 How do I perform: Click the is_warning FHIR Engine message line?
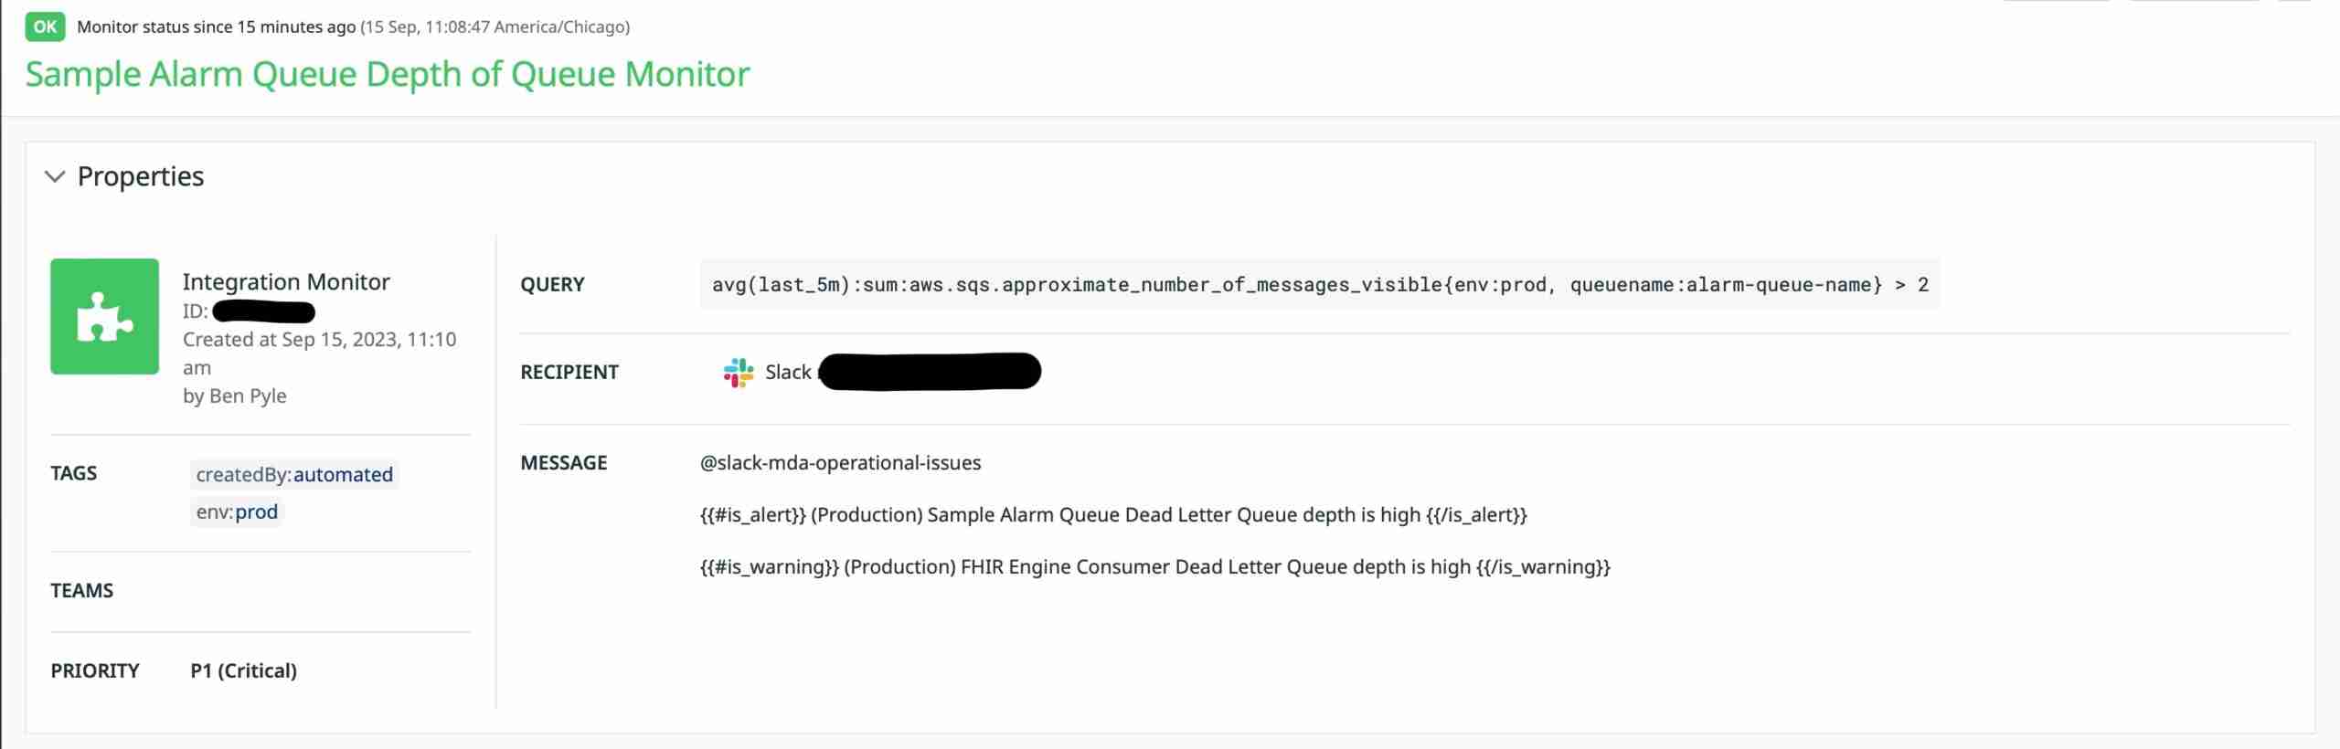[1154, 567]
